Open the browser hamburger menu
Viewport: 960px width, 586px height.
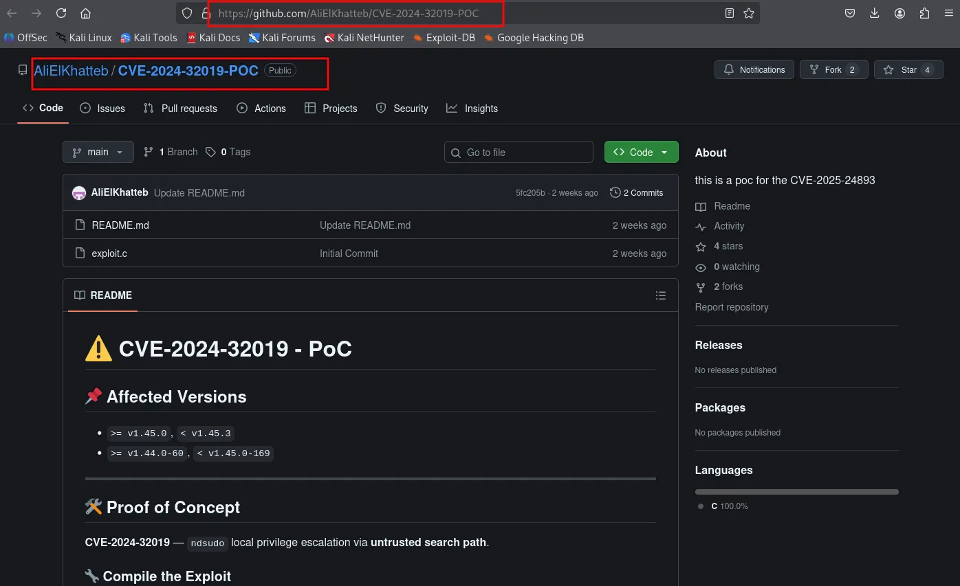coord(949,13)
